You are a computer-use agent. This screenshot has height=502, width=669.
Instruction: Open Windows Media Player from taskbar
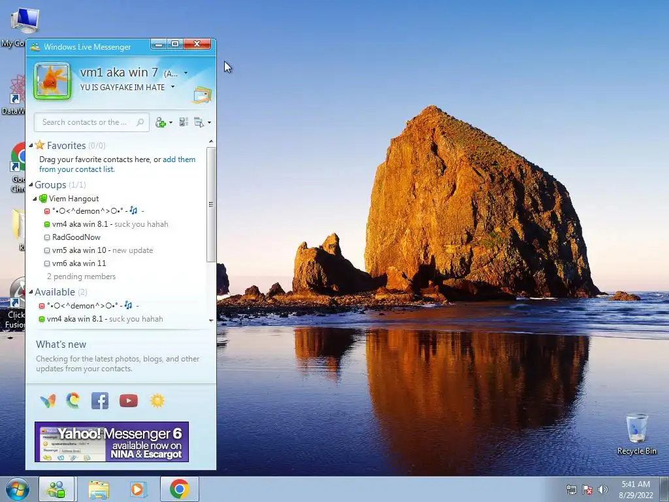138,490
